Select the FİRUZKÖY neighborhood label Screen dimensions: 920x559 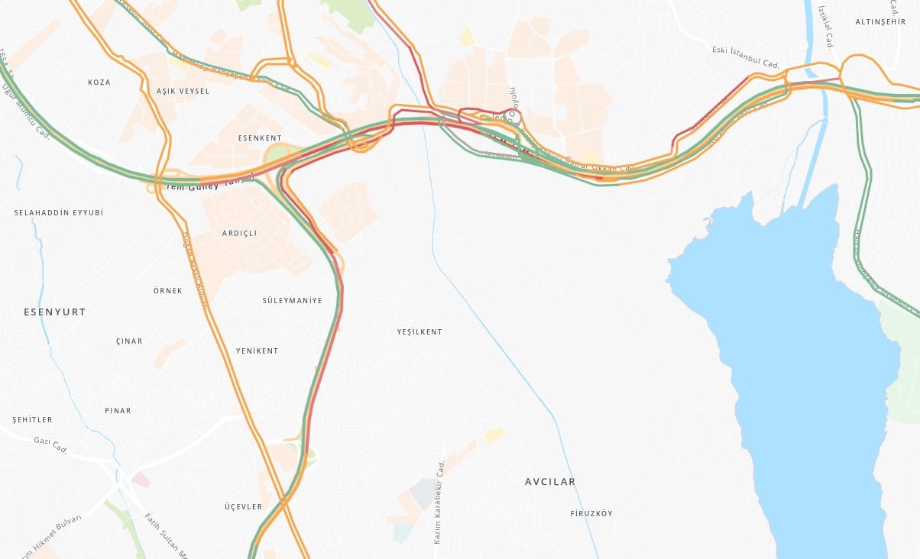[591, 514]
